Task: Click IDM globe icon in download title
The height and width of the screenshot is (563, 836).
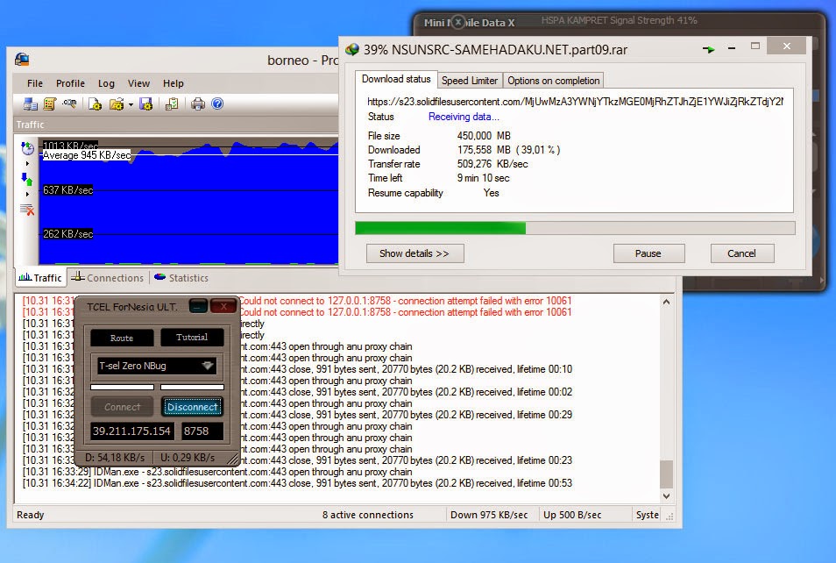Action: (x=352, y=50)
